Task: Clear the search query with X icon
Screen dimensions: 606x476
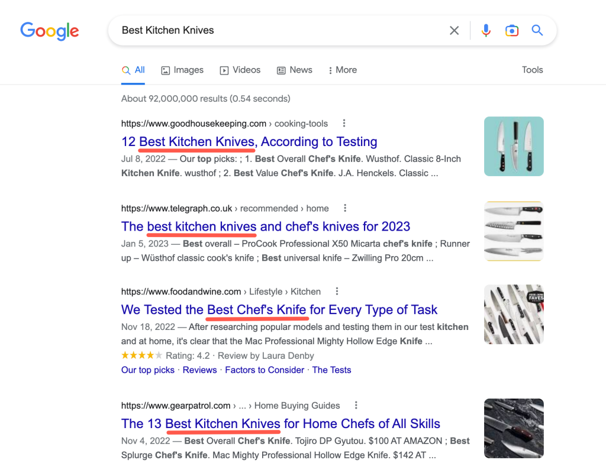Action: coord(454,31)
